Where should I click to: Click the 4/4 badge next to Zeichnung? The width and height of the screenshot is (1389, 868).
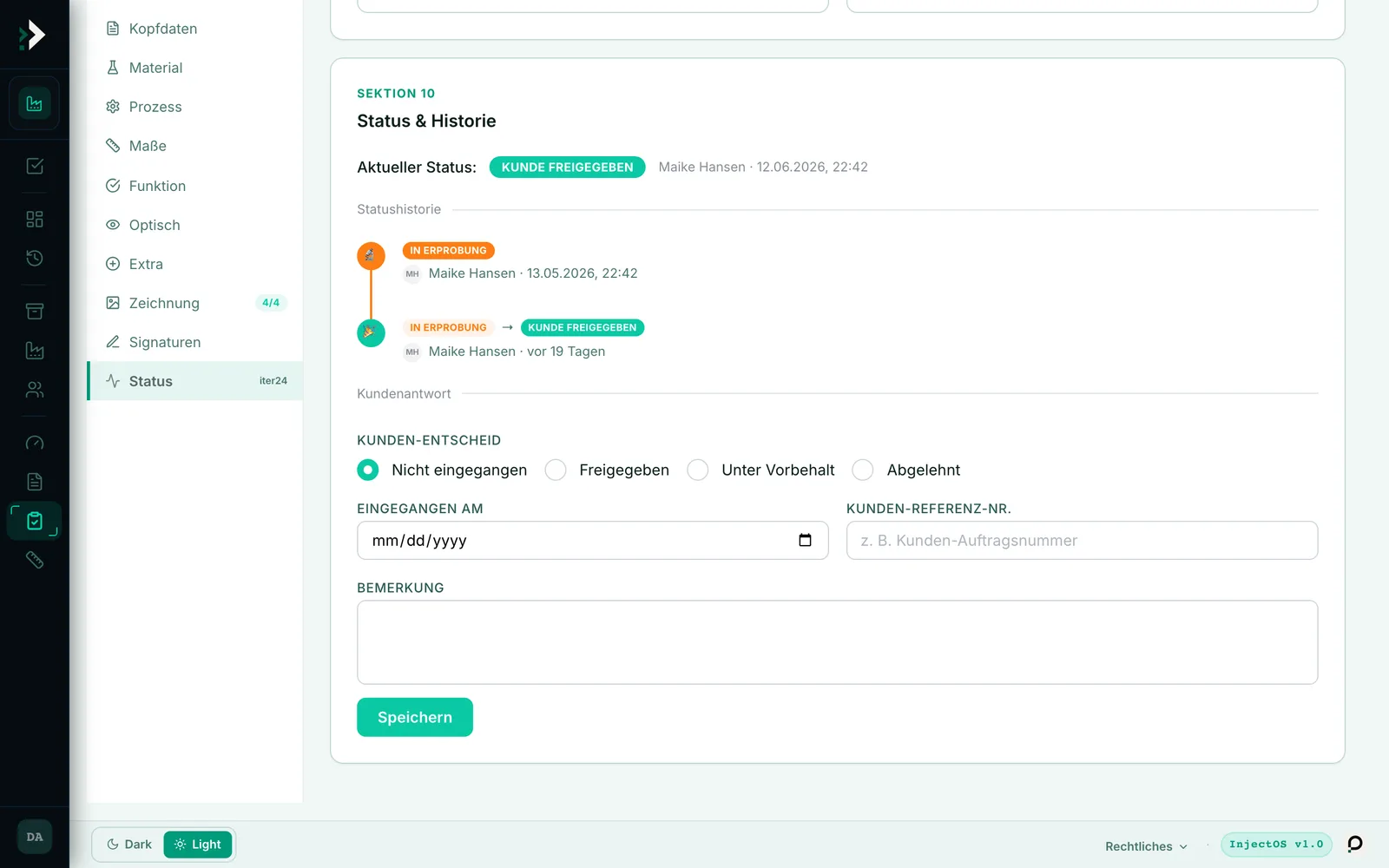tap(271, 303)
